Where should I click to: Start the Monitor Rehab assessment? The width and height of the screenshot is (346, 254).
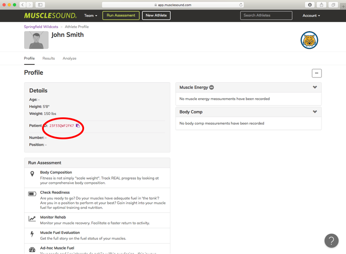pyautogui.click(x=97, y=220)
